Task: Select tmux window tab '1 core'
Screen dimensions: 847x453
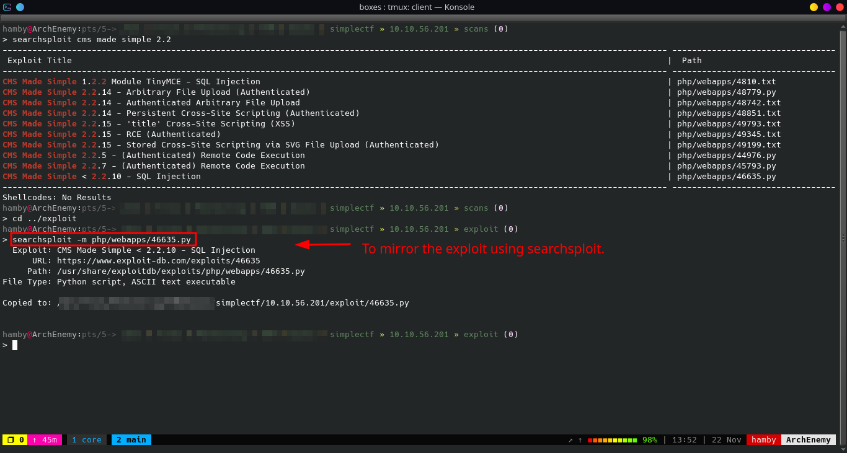Action: (87, 439)
